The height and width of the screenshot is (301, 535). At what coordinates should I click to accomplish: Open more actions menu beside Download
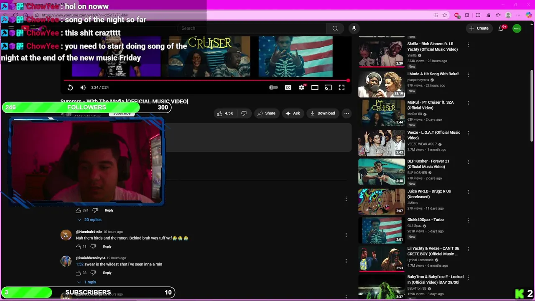pyautogui.click(x=346, y=113)
